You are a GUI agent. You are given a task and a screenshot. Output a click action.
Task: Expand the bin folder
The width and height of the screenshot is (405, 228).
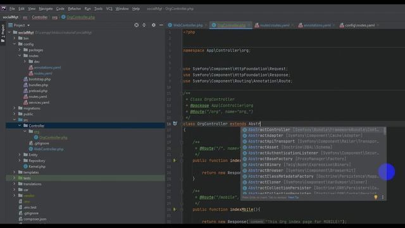pos(15,38)
